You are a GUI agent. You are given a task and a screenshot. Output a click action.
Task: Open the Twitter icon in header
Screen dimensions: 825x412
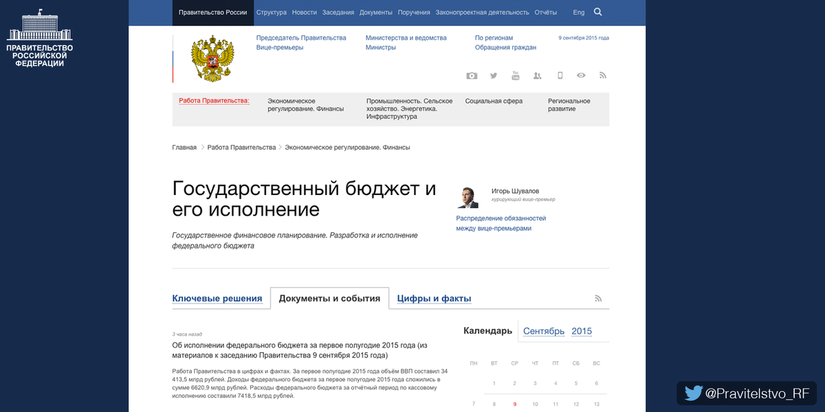[494, 76]
